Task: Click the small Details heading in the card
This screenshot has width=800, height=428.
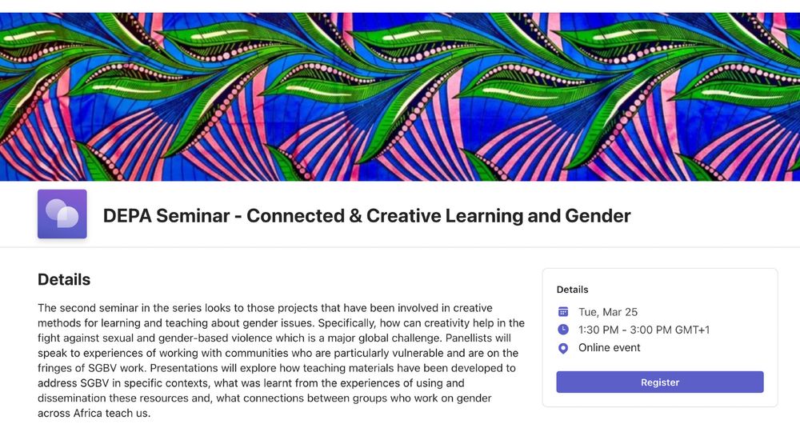Action: pos(573,290)
